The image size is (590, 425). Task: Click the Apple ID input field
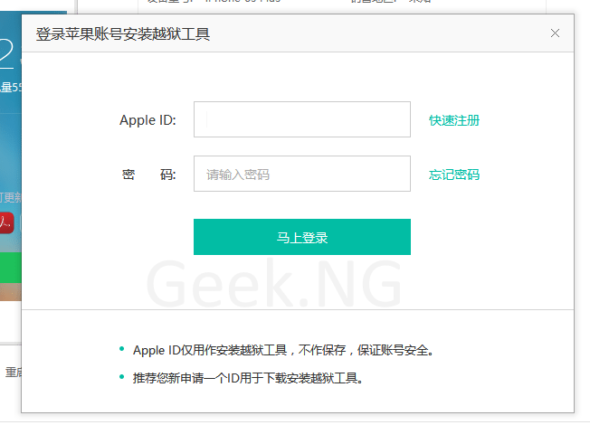301,119
